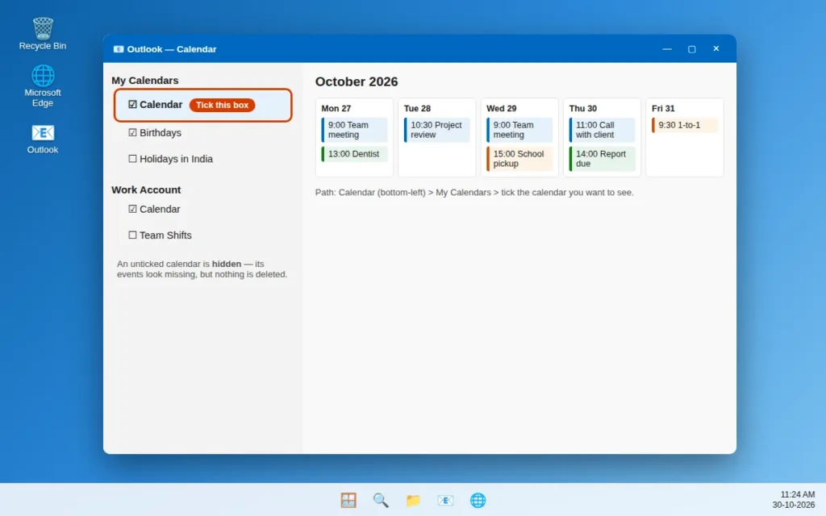
Task: Open the 13:00 Dentist event
Action: point(355,154)
